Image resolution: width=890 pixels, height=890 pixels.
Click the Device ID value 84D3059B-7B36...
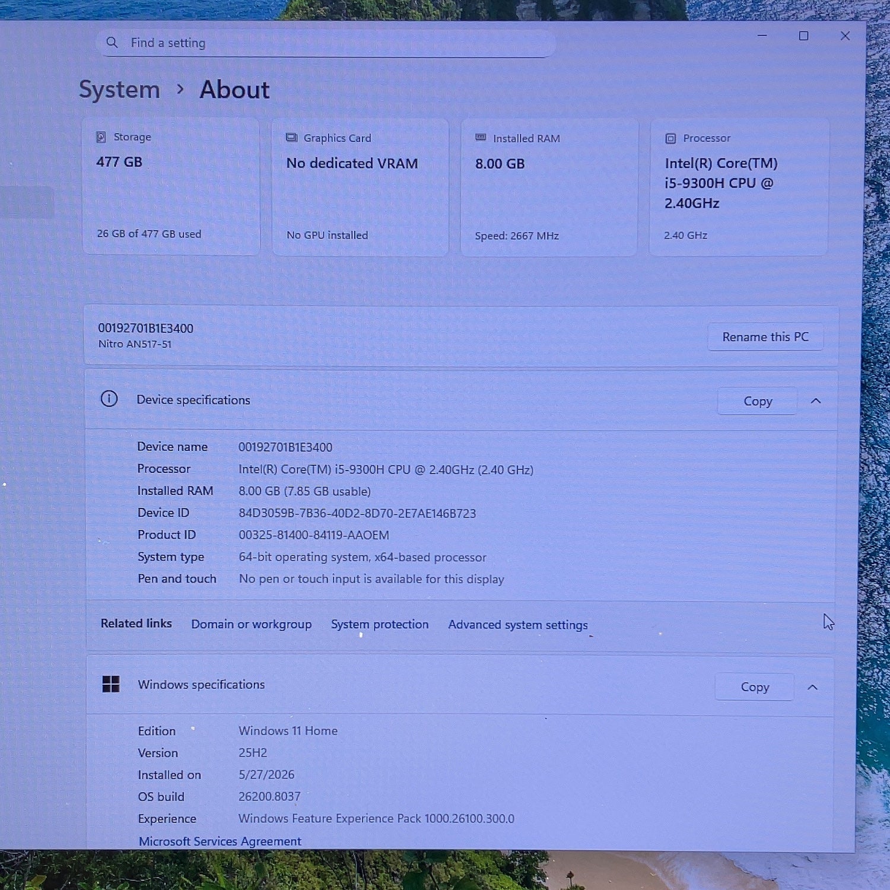tap(357, 513)
